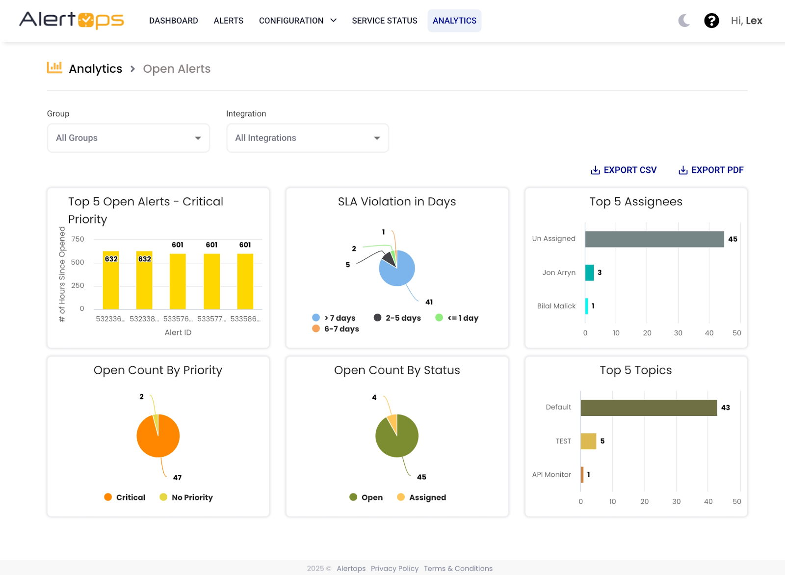This screenshot has height=575, width=785.
Task: Open the help question mark icon
Action: pyautogui.click(x=711, y=21)
